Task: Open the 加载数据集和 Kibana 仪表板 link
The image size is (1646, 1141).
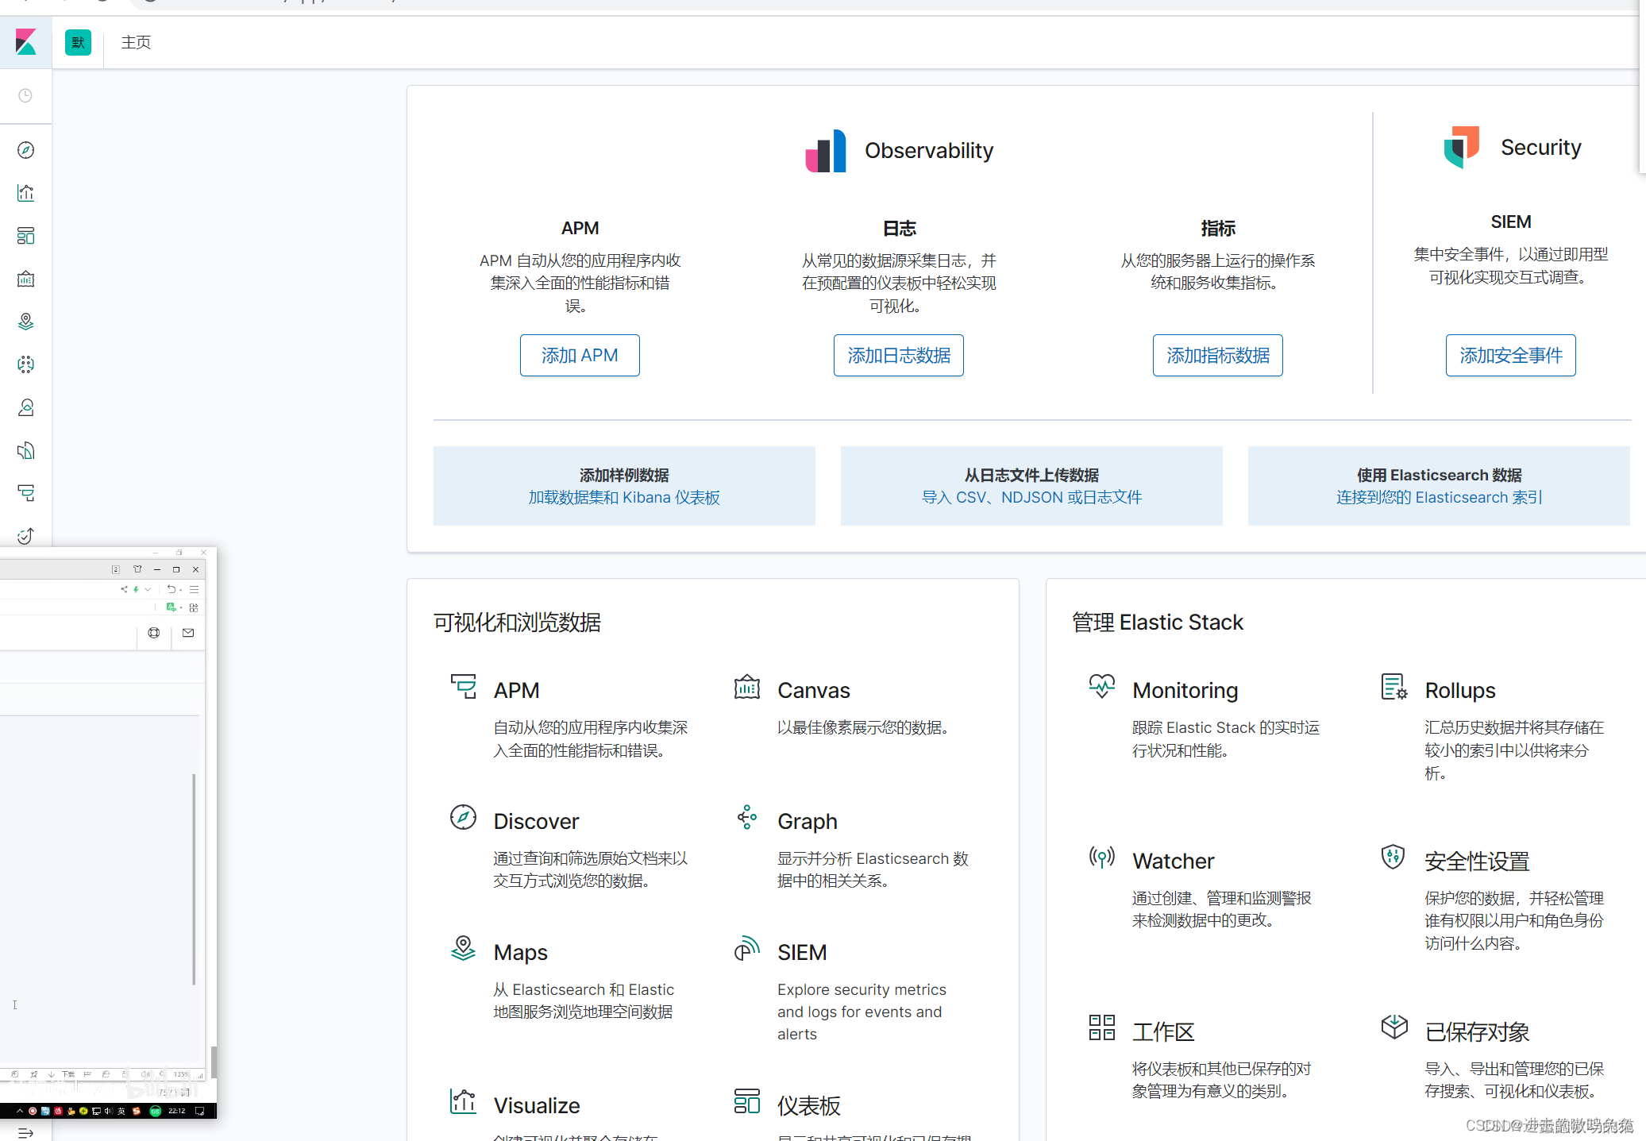Action: point(624,497)
